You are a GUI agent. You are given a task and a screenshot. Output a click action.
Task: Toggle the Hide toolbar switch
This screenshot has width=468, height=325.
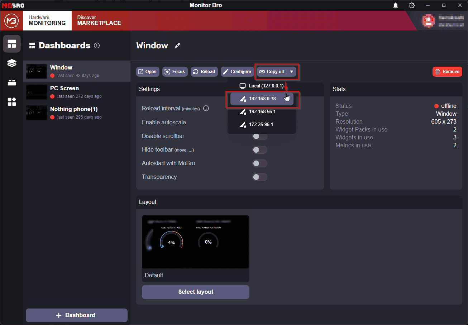(260, 150)
